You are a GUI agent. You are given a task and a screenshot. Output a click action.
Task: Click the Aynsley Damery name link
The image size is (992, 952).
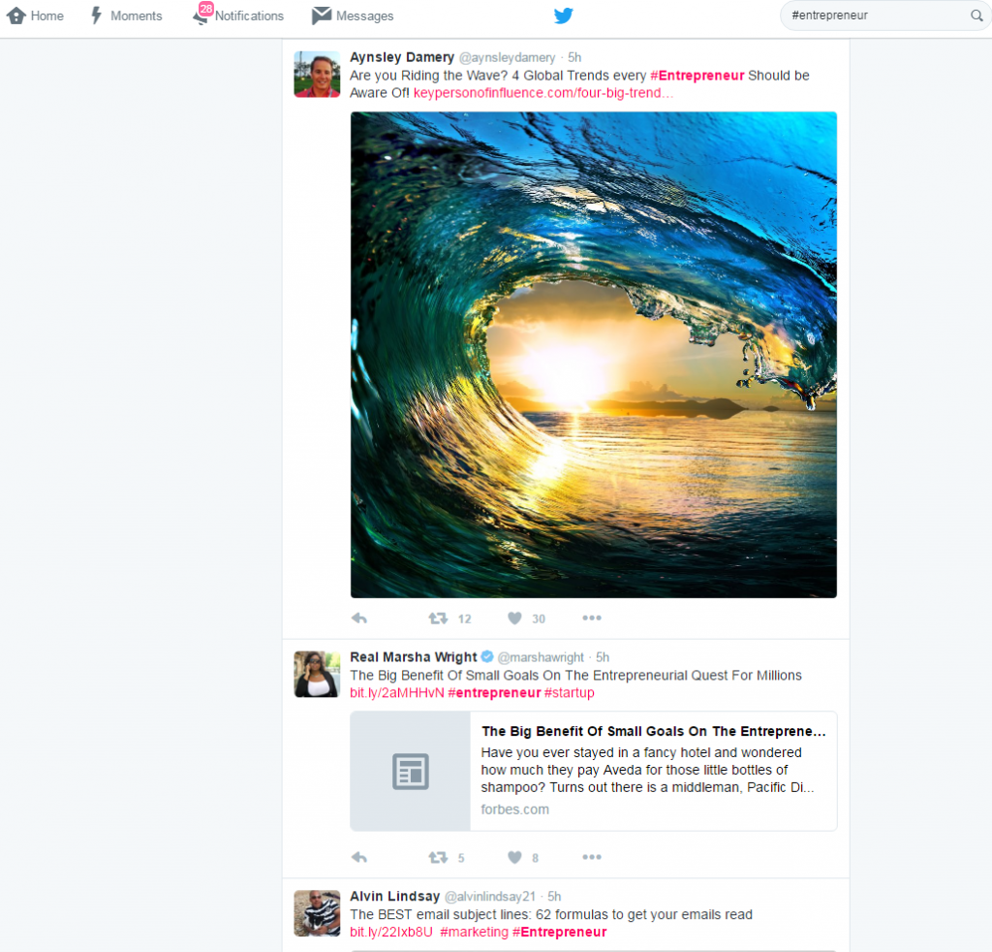(402, 57)
